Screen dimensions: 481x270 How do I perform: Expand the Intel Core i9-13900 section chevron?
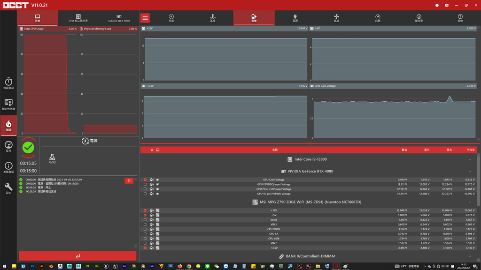click(x=470, y=159)
